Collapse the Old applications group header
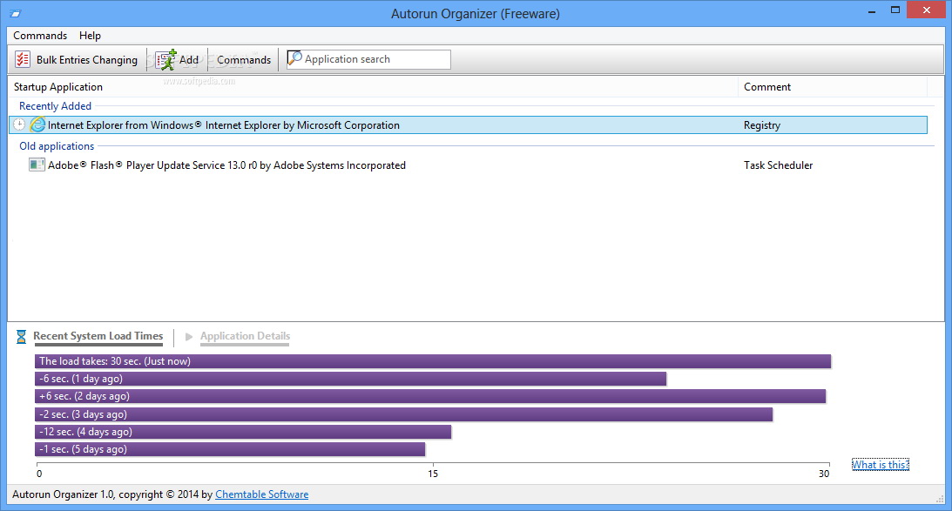Screen dimensions: 952x511 click(57, 146)
